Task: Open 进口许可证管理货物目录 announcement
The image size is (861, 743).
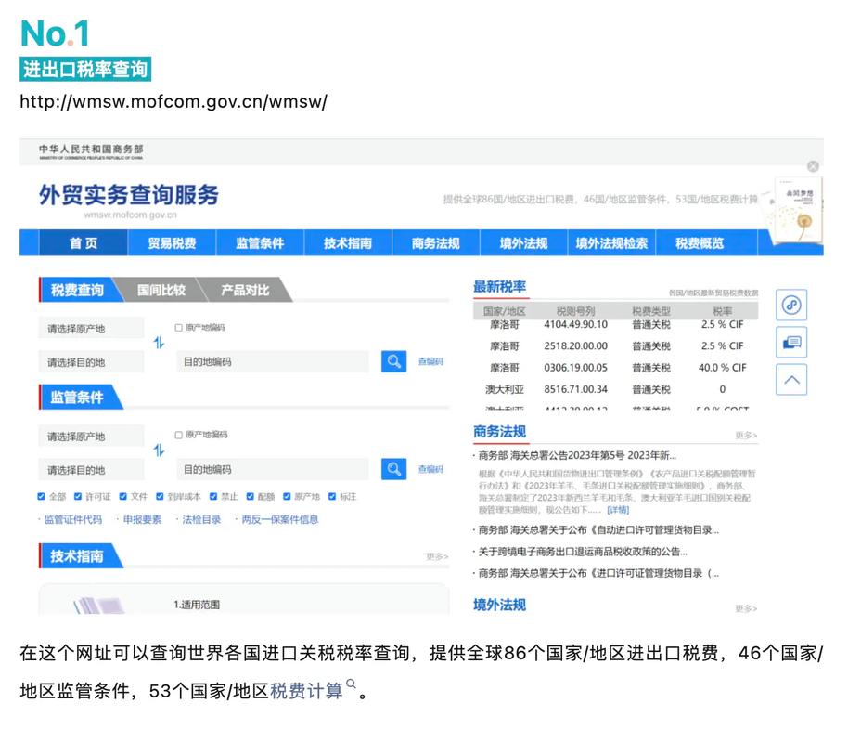Action: [x=598, y=573]
